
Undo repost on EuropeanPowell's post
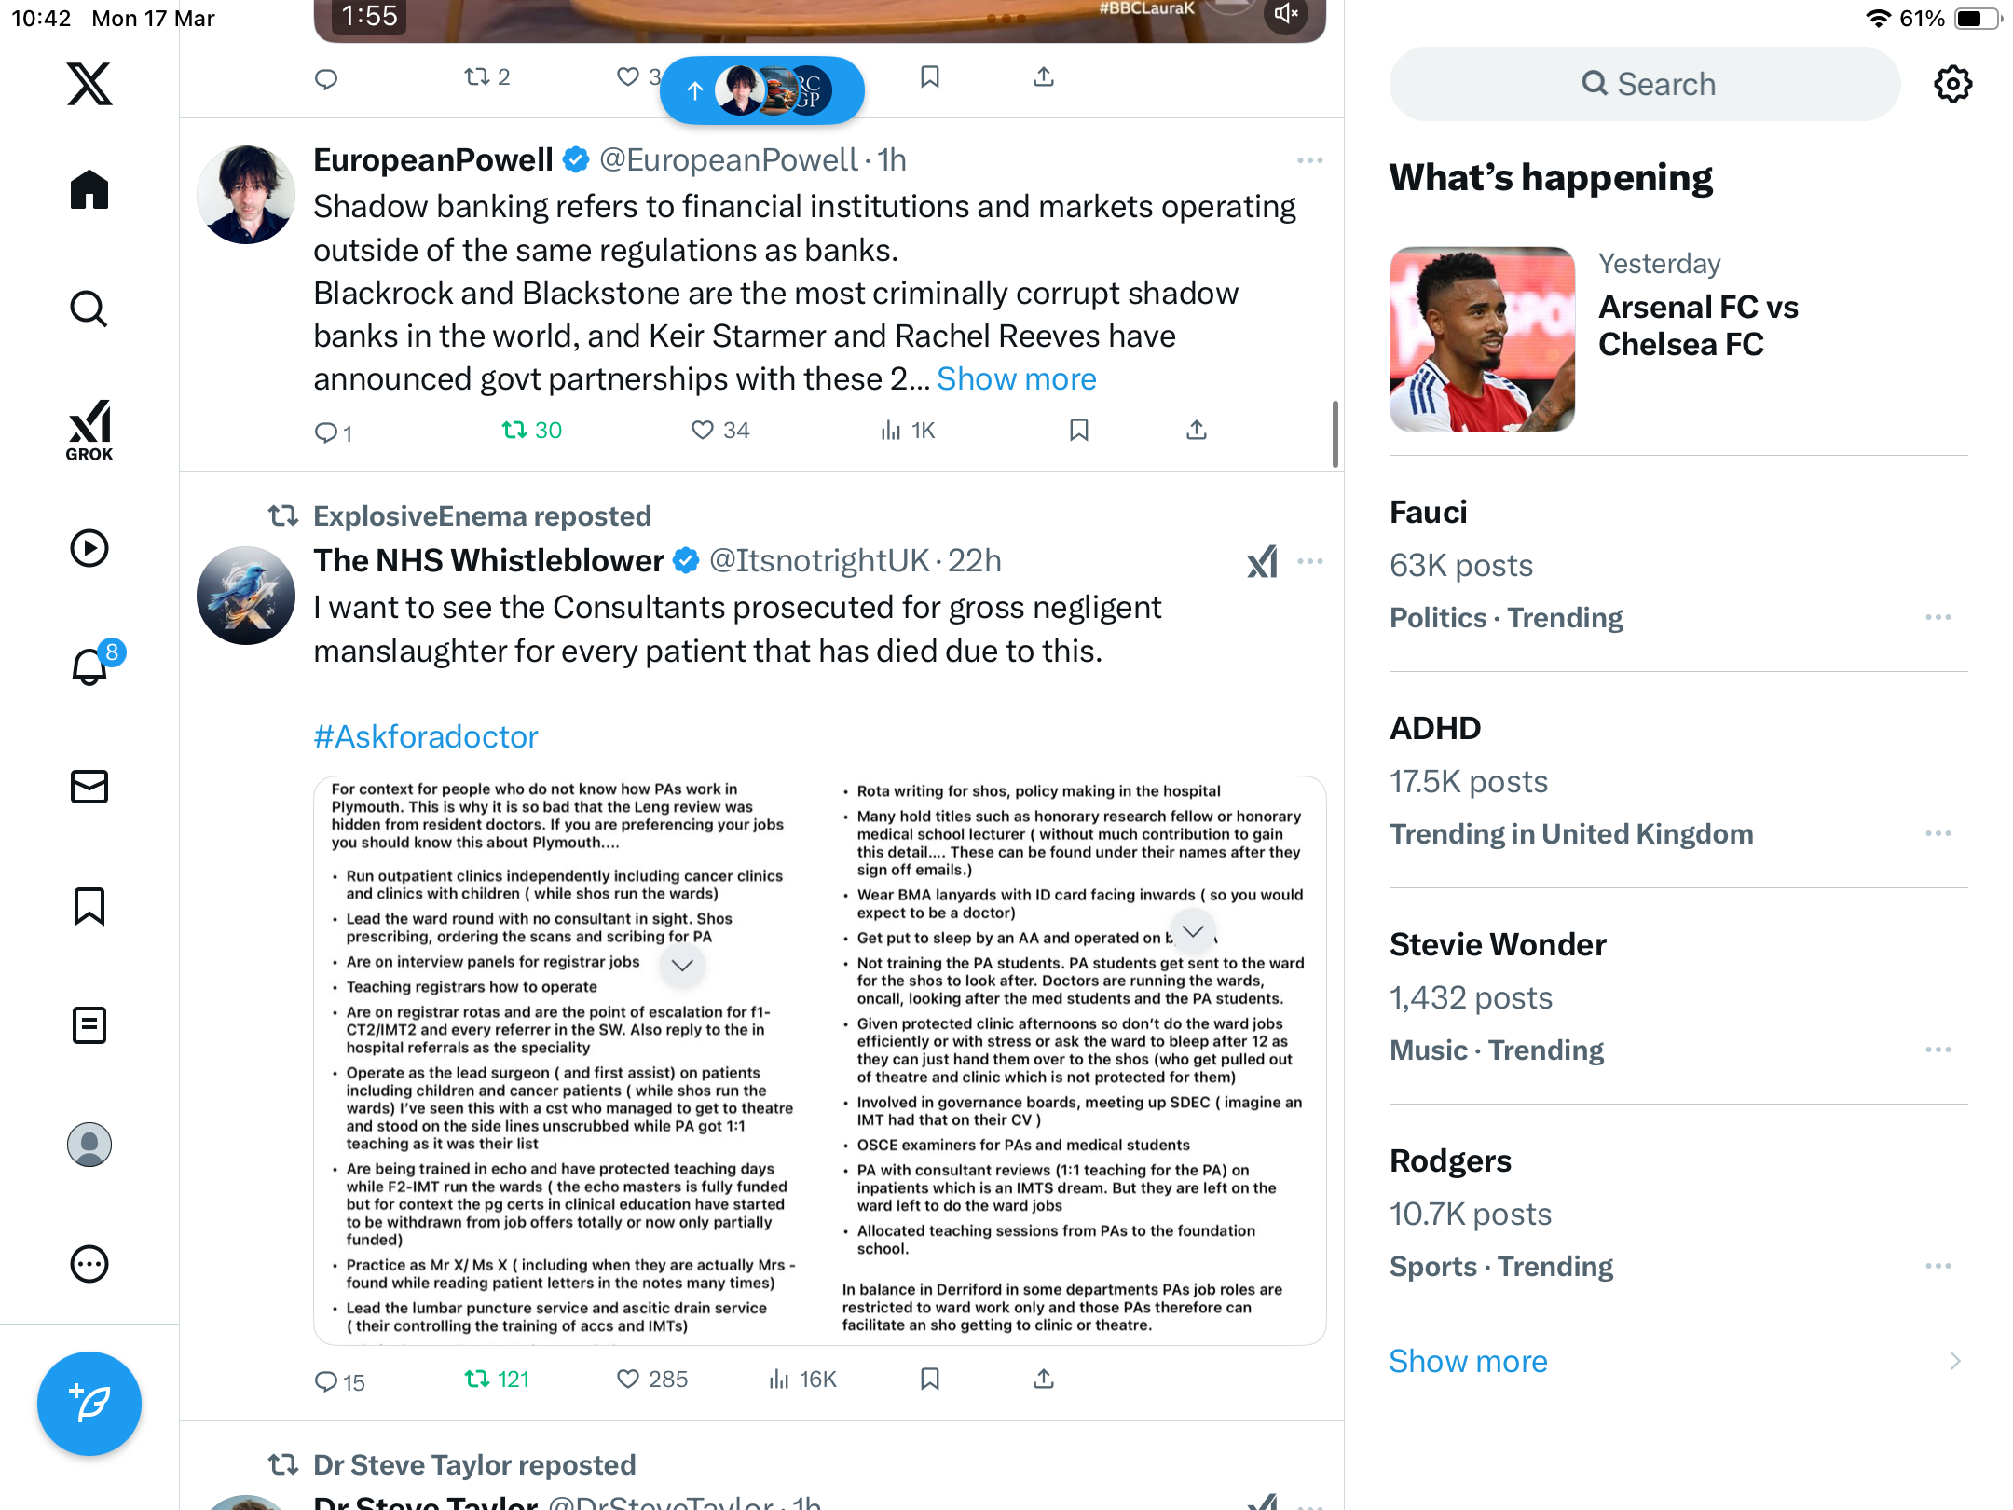pos(531,430)
